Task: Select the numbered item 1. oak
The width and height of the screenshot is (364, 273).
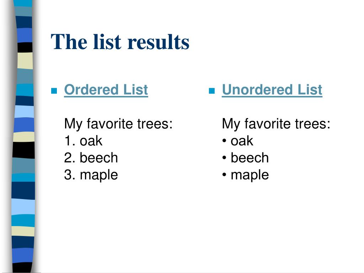Action: point(83,141)
